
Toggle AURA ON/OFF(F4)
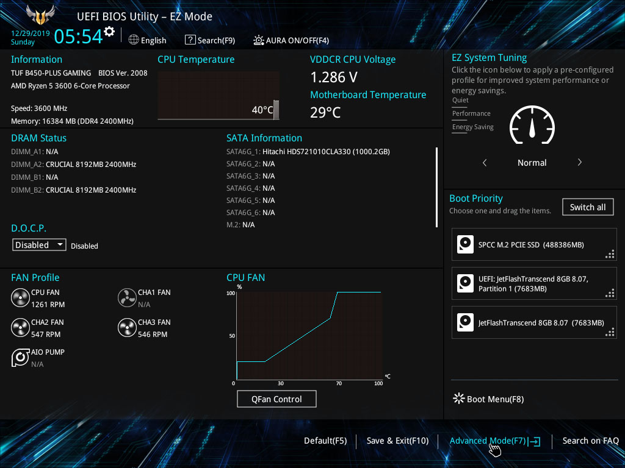click(291, 40)
